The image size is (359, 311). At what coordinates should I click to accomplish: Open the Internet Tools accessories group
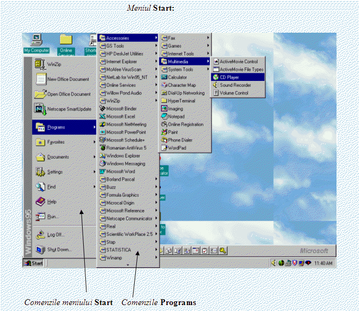(185, 54)
